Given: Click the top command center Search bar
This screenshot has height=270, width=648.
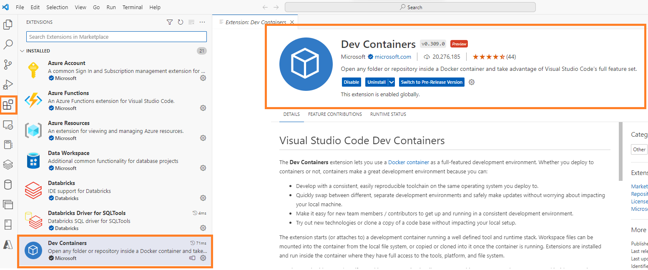Looking at the screenshot, I should pos(410,7).
